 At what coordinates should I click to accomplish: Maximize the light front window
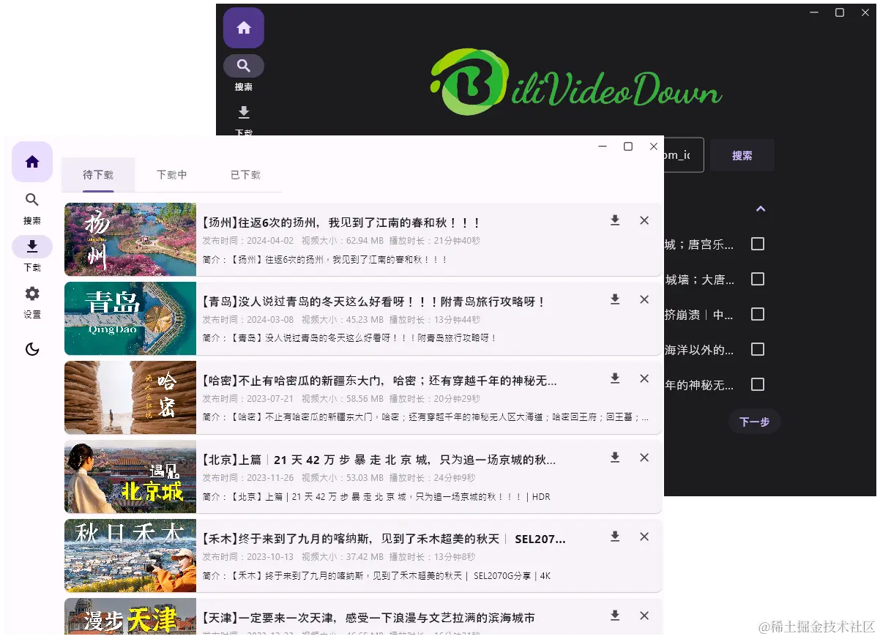628,146
